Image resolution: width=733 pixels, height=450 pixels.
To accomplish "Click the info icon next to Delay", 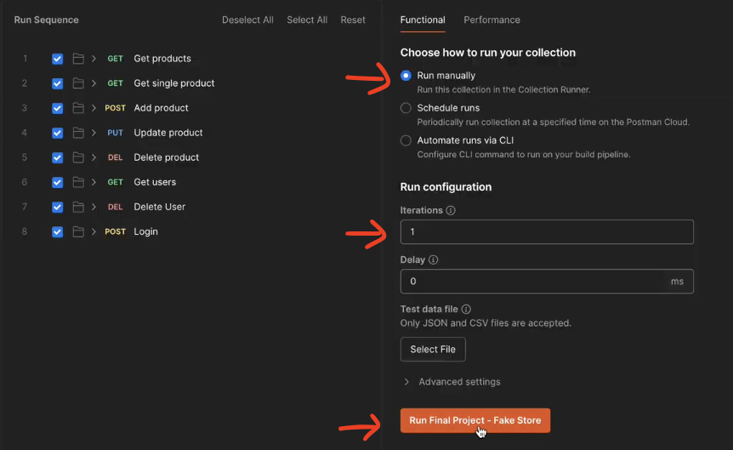I will pyautogui.click(x=434, y=259).
